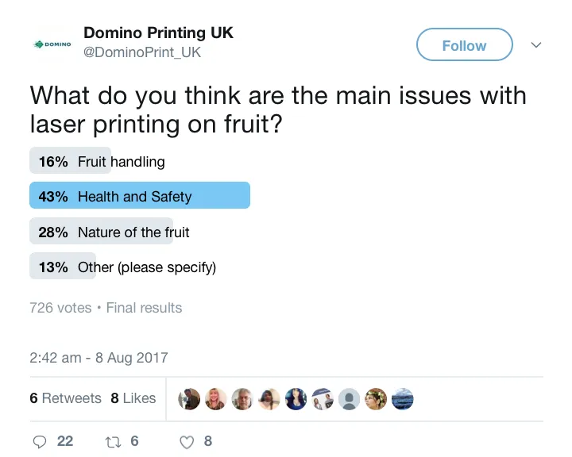Follow Domino Printing UK
The image size is (572, 457).
pyautogui.click(x=464, y=45)
